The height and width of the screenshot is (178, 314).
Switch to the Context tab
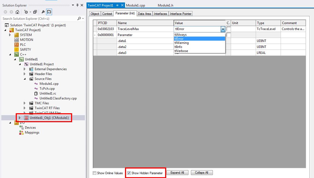107,14
